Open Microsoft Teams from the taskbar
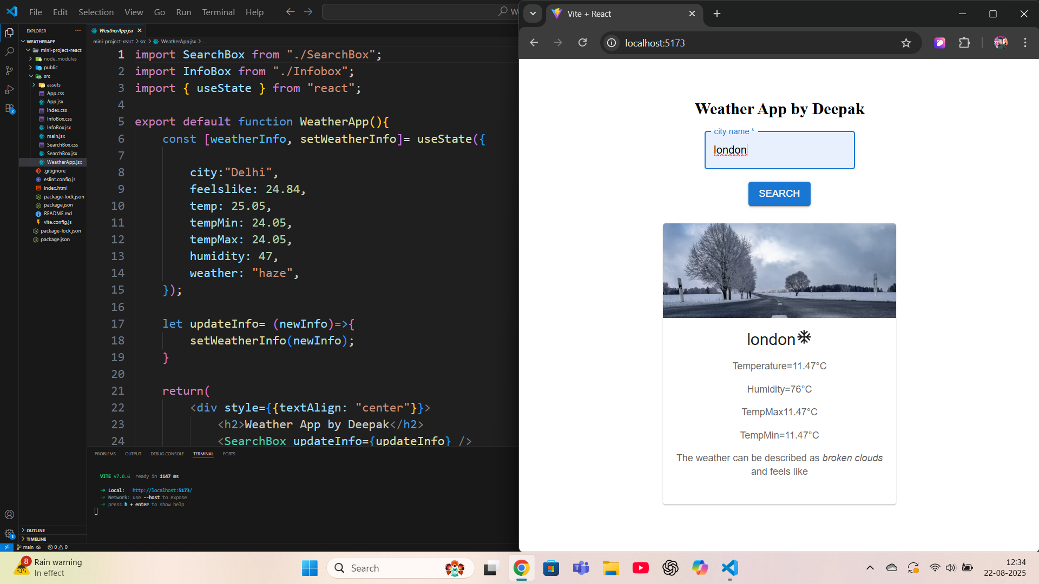 (581, 568)
